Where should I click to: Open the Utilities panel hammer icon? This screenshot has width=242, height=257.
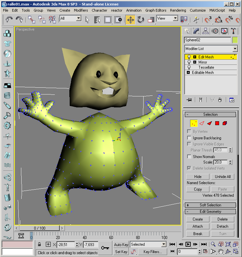tap(233, 31)
